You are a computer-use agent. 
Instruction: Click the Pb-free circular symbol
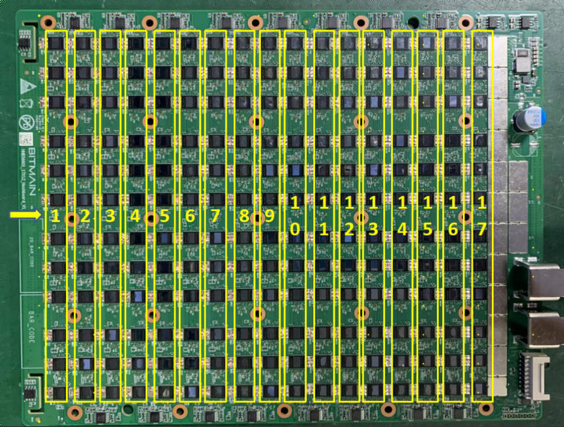pyautogui.click(x=26, y=123)
